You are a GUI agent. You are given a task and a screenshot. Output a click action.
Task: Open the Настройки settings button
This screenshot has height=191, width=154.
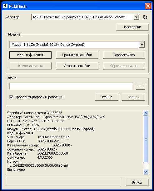coord(133,27)
